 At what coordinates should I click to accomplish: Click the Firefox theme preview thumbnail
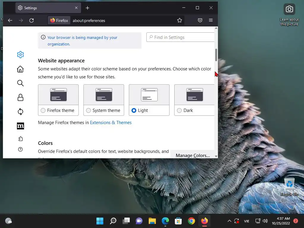[58, 95]
